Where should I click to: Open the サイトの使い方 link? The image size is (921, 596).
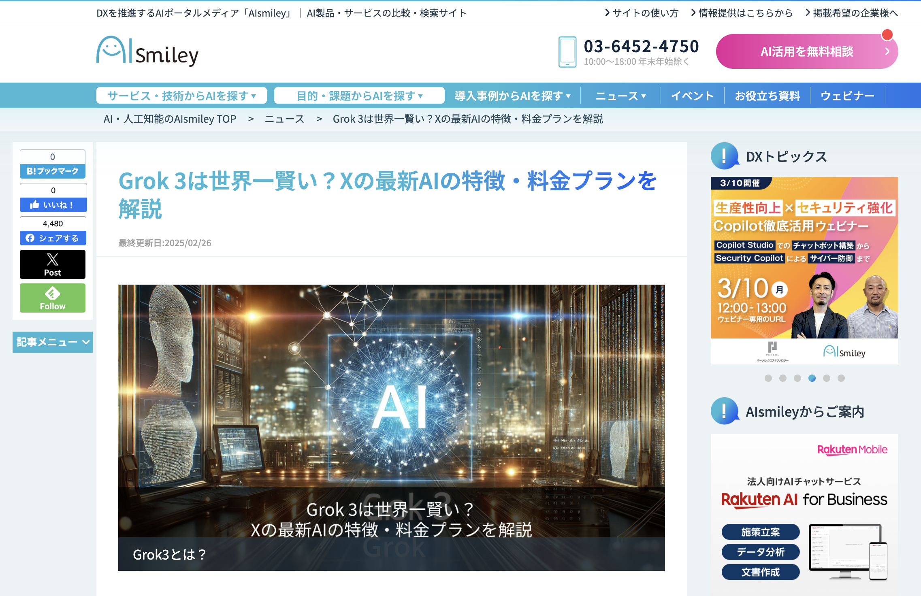[x=642, y=13]
